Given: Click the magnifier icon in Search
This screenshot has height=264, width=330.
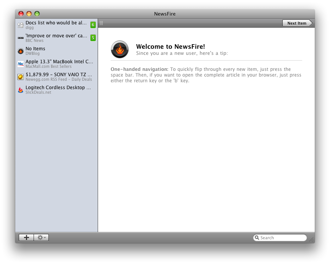Looking at the screenshot, I should (257, 238).
